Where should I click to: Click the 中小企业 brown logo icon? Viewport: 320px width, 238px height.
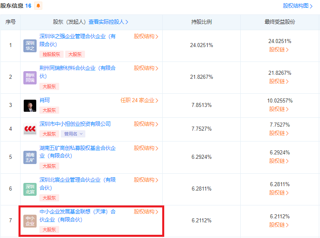coord(30,221)
